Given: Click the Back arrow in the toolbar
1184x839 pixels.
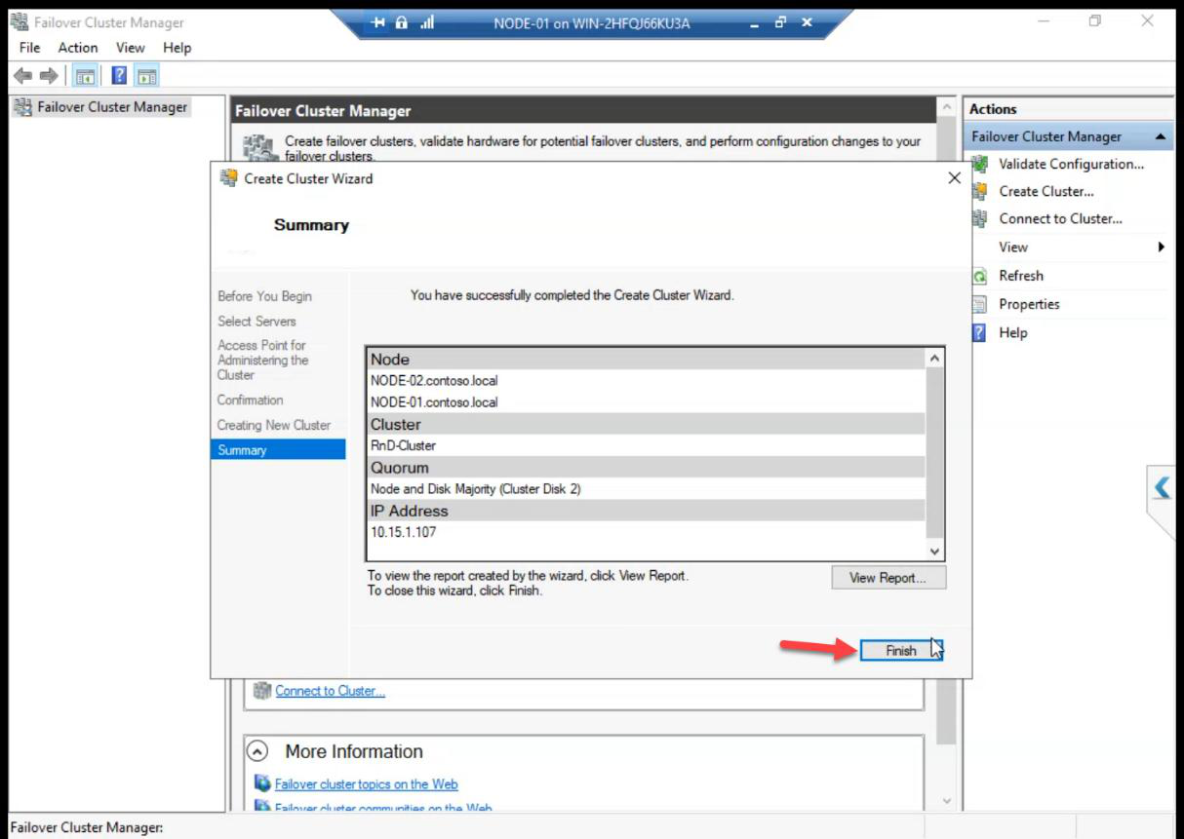Looking at the screenshot, I should [x=22, y=76].
